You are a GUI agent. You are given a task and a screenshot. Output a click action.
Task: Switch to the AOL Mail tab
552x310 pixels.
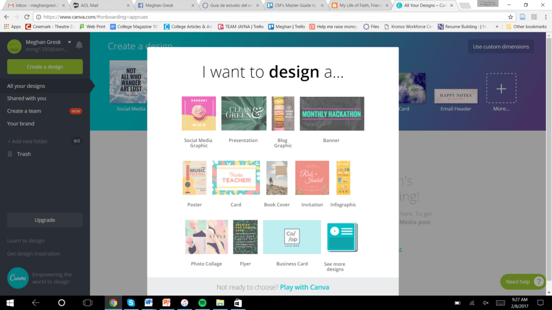pyautogui.click(x=100, y=5)
